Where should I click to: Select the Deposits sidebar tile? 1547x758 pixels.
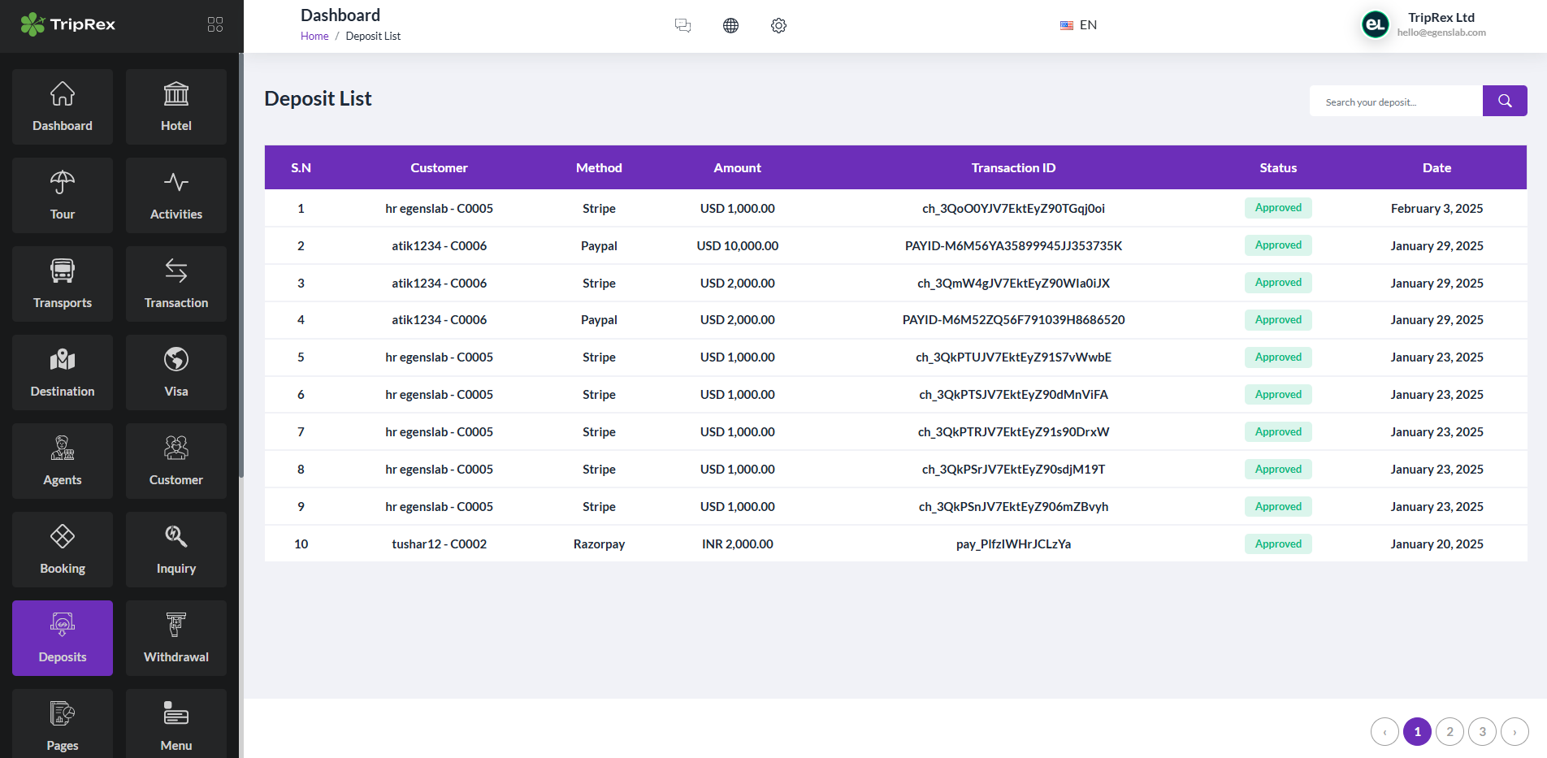[63, 638]
